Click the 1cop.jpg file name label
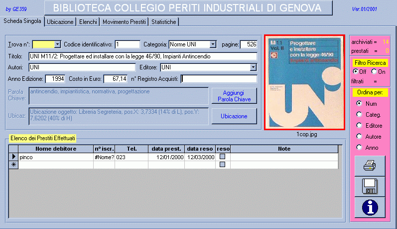 [307, 134]
